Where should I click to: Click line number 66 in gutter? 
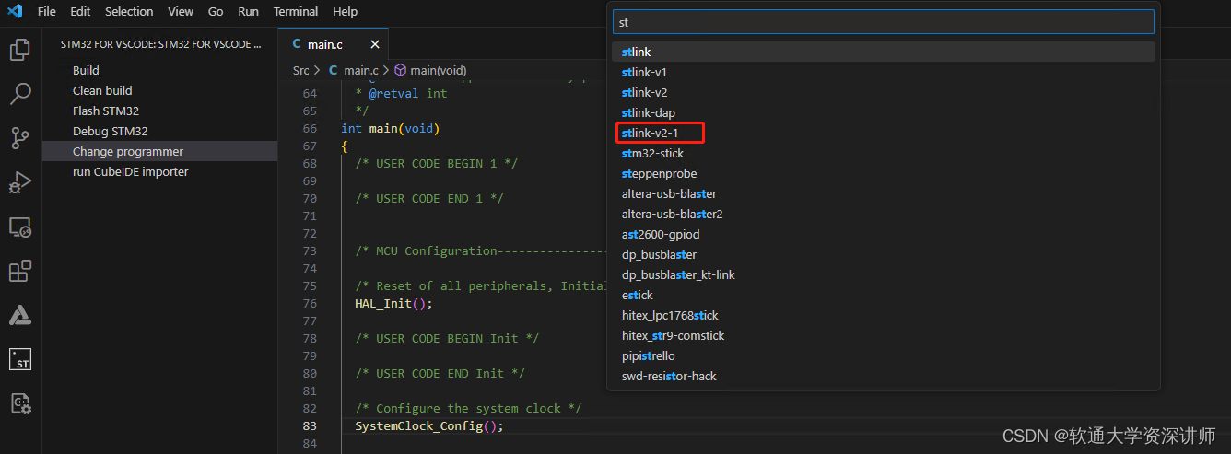[309, 128]
